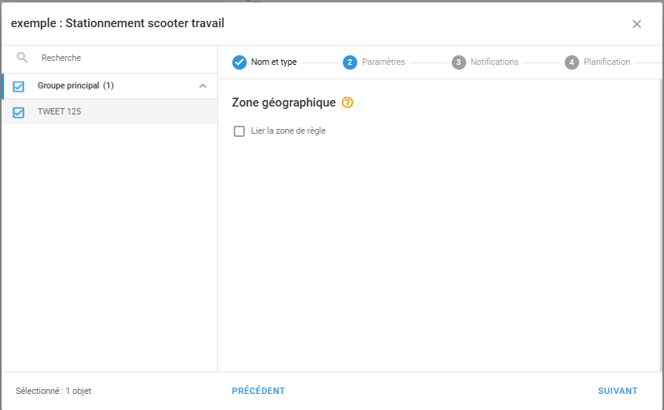Image resolution: width=664 pixels, height=410 pixels.
Task: Go to the 'Nom et type' step label
Action: pyautogui.click(x=274, y=62)
